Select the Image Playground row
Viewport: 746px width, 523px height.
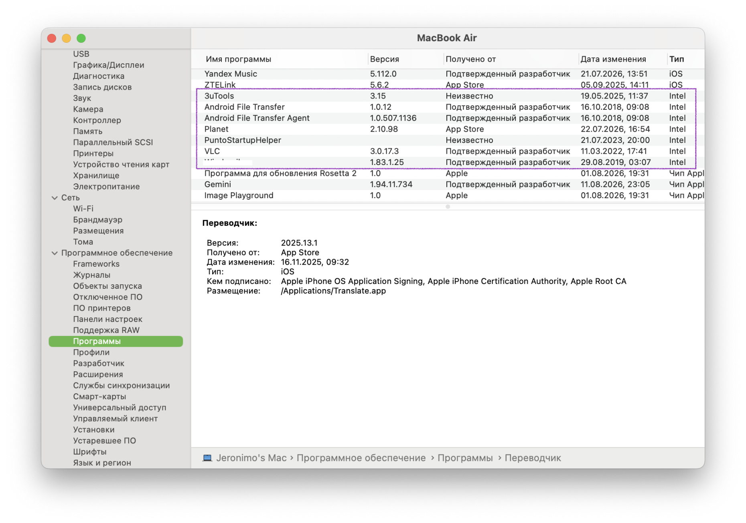(448, 195)
